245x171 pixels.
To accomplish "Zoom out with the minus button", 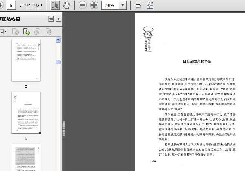I will [x=82, y=5].
